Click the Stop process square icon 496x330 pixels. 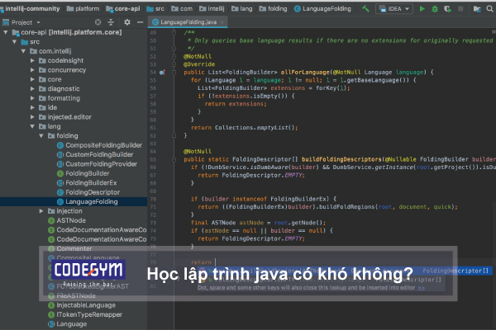click(x=460, y=9)
